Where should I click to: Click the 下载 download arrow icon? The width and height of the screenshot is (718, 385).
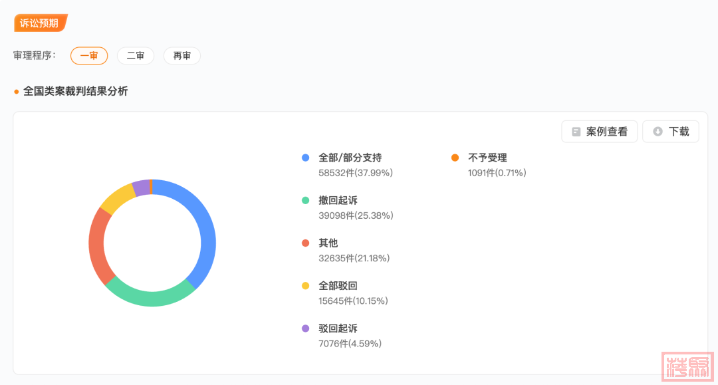[x=658, y=132]
